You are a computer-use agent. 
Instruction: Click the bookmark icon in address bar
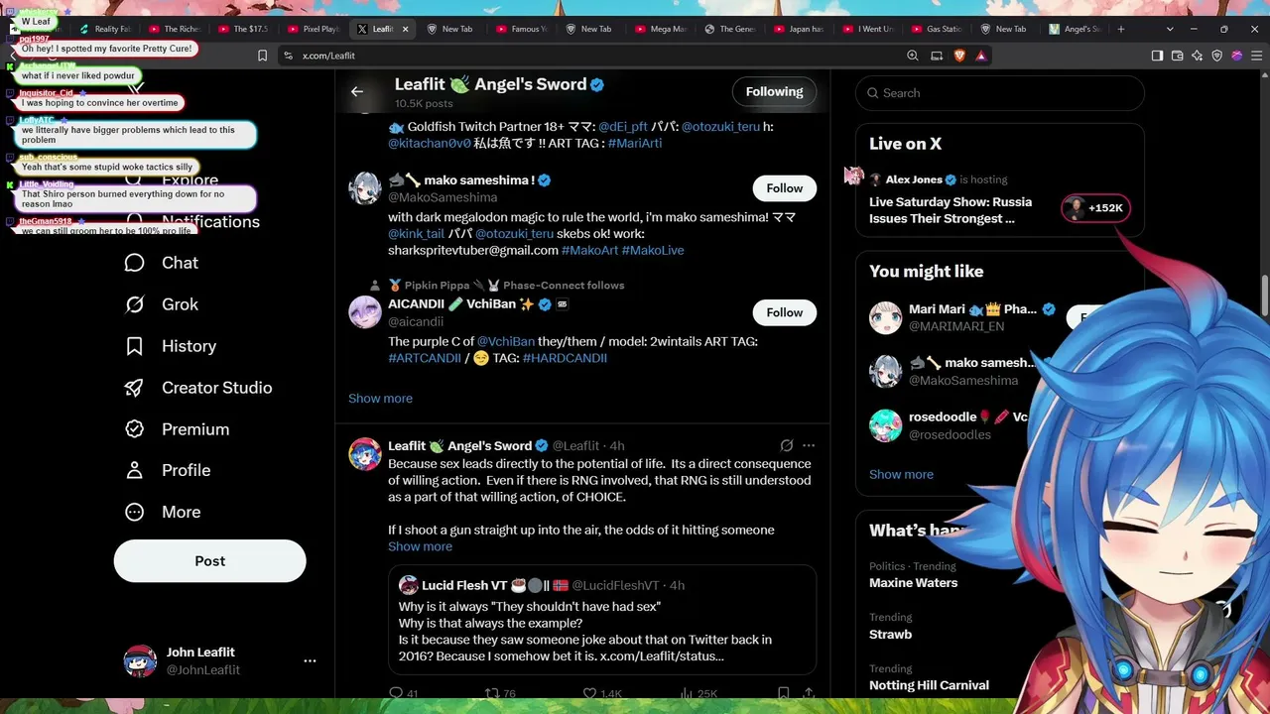click(262, 56)
